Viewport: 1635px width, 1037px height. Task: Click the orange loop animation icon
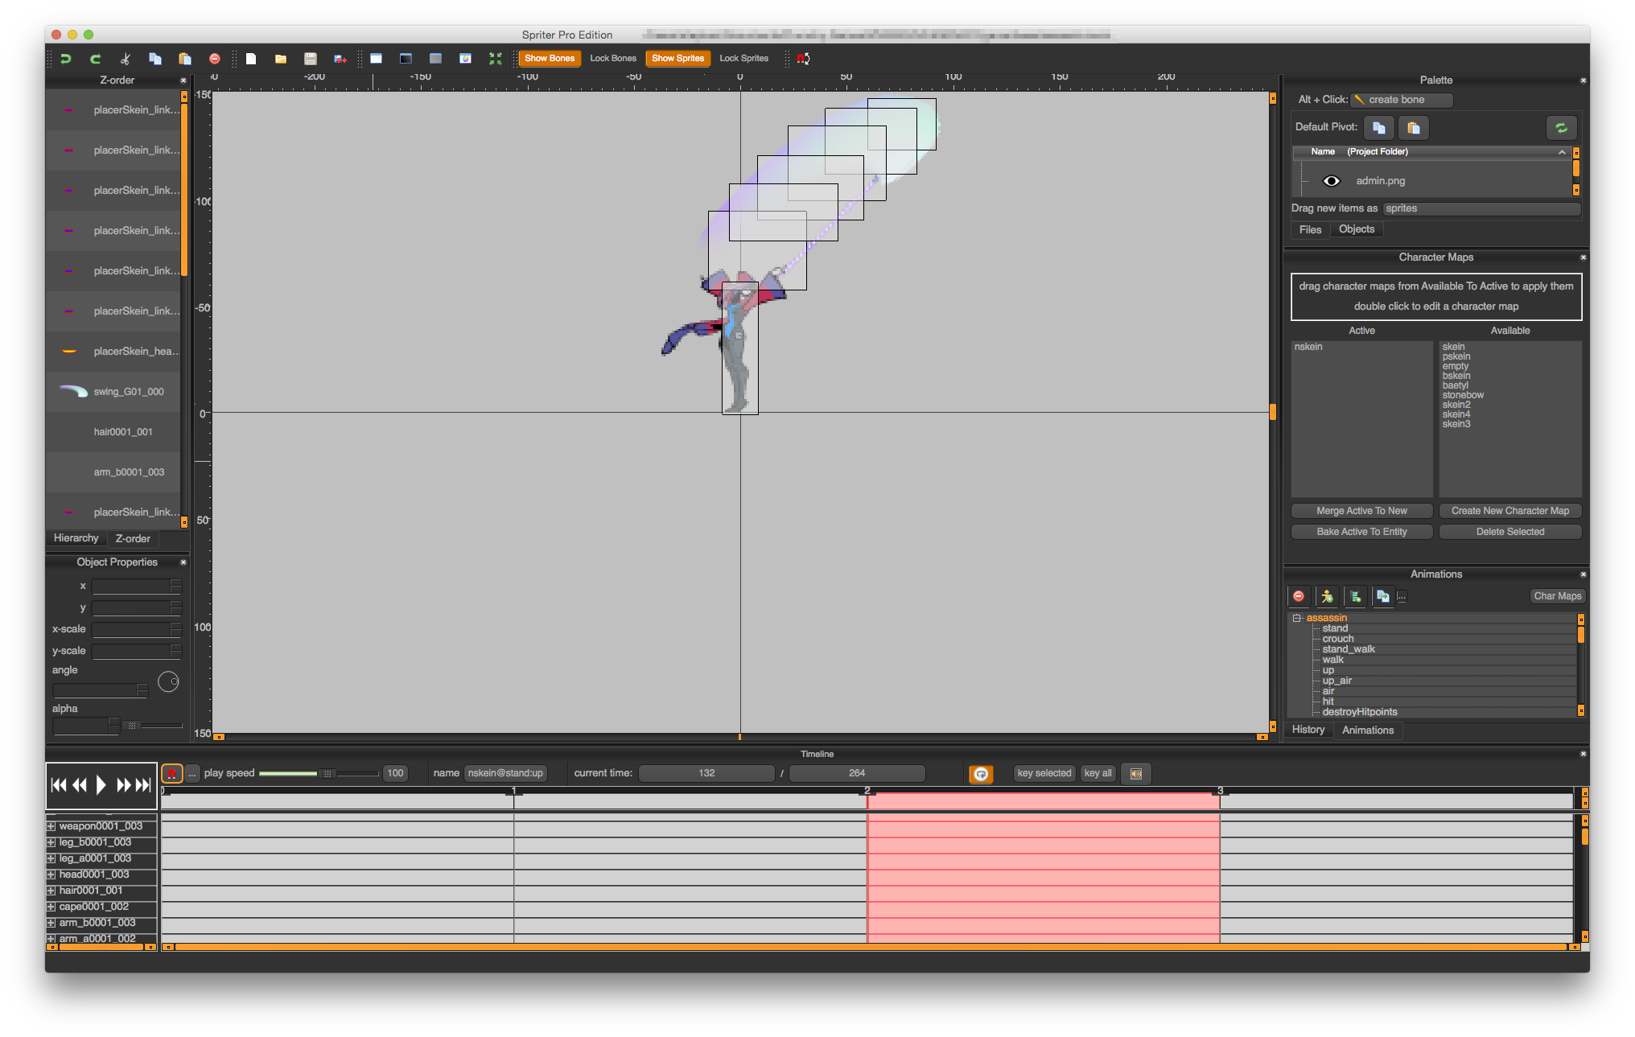981,774
